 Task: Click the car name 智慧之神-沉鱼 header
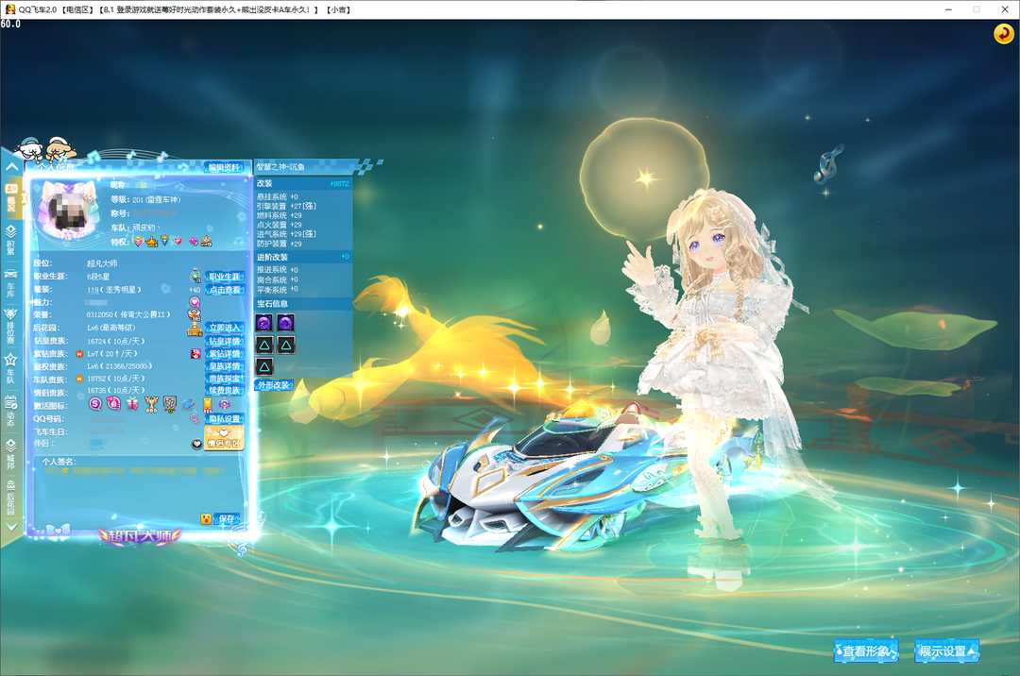[x=280, y=167]
